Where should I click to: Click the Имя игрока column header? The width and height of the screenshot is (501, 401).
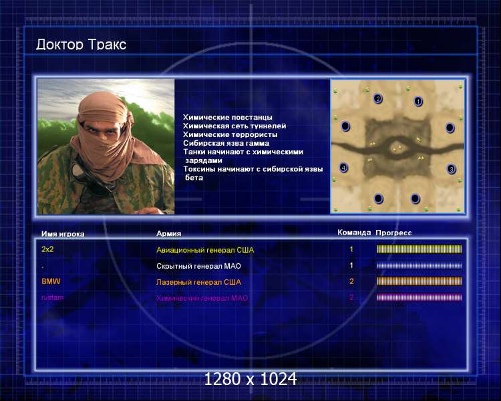coord(63,234)
